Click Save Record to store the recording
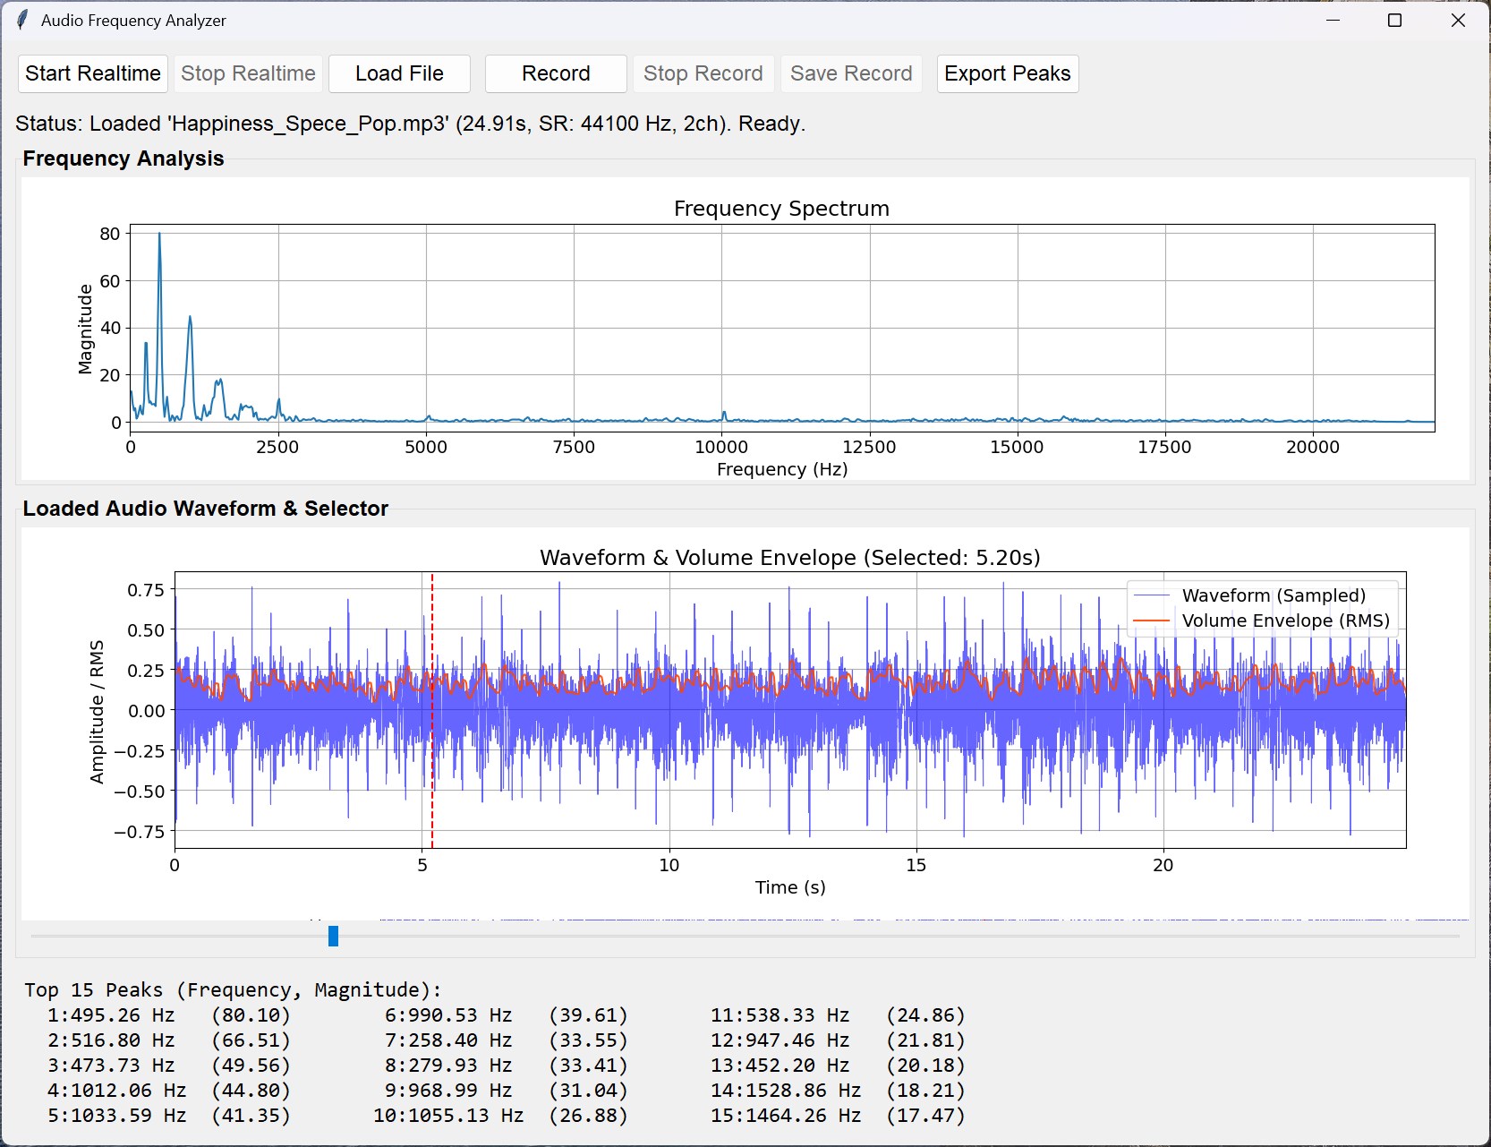 [x=850, y=73]
